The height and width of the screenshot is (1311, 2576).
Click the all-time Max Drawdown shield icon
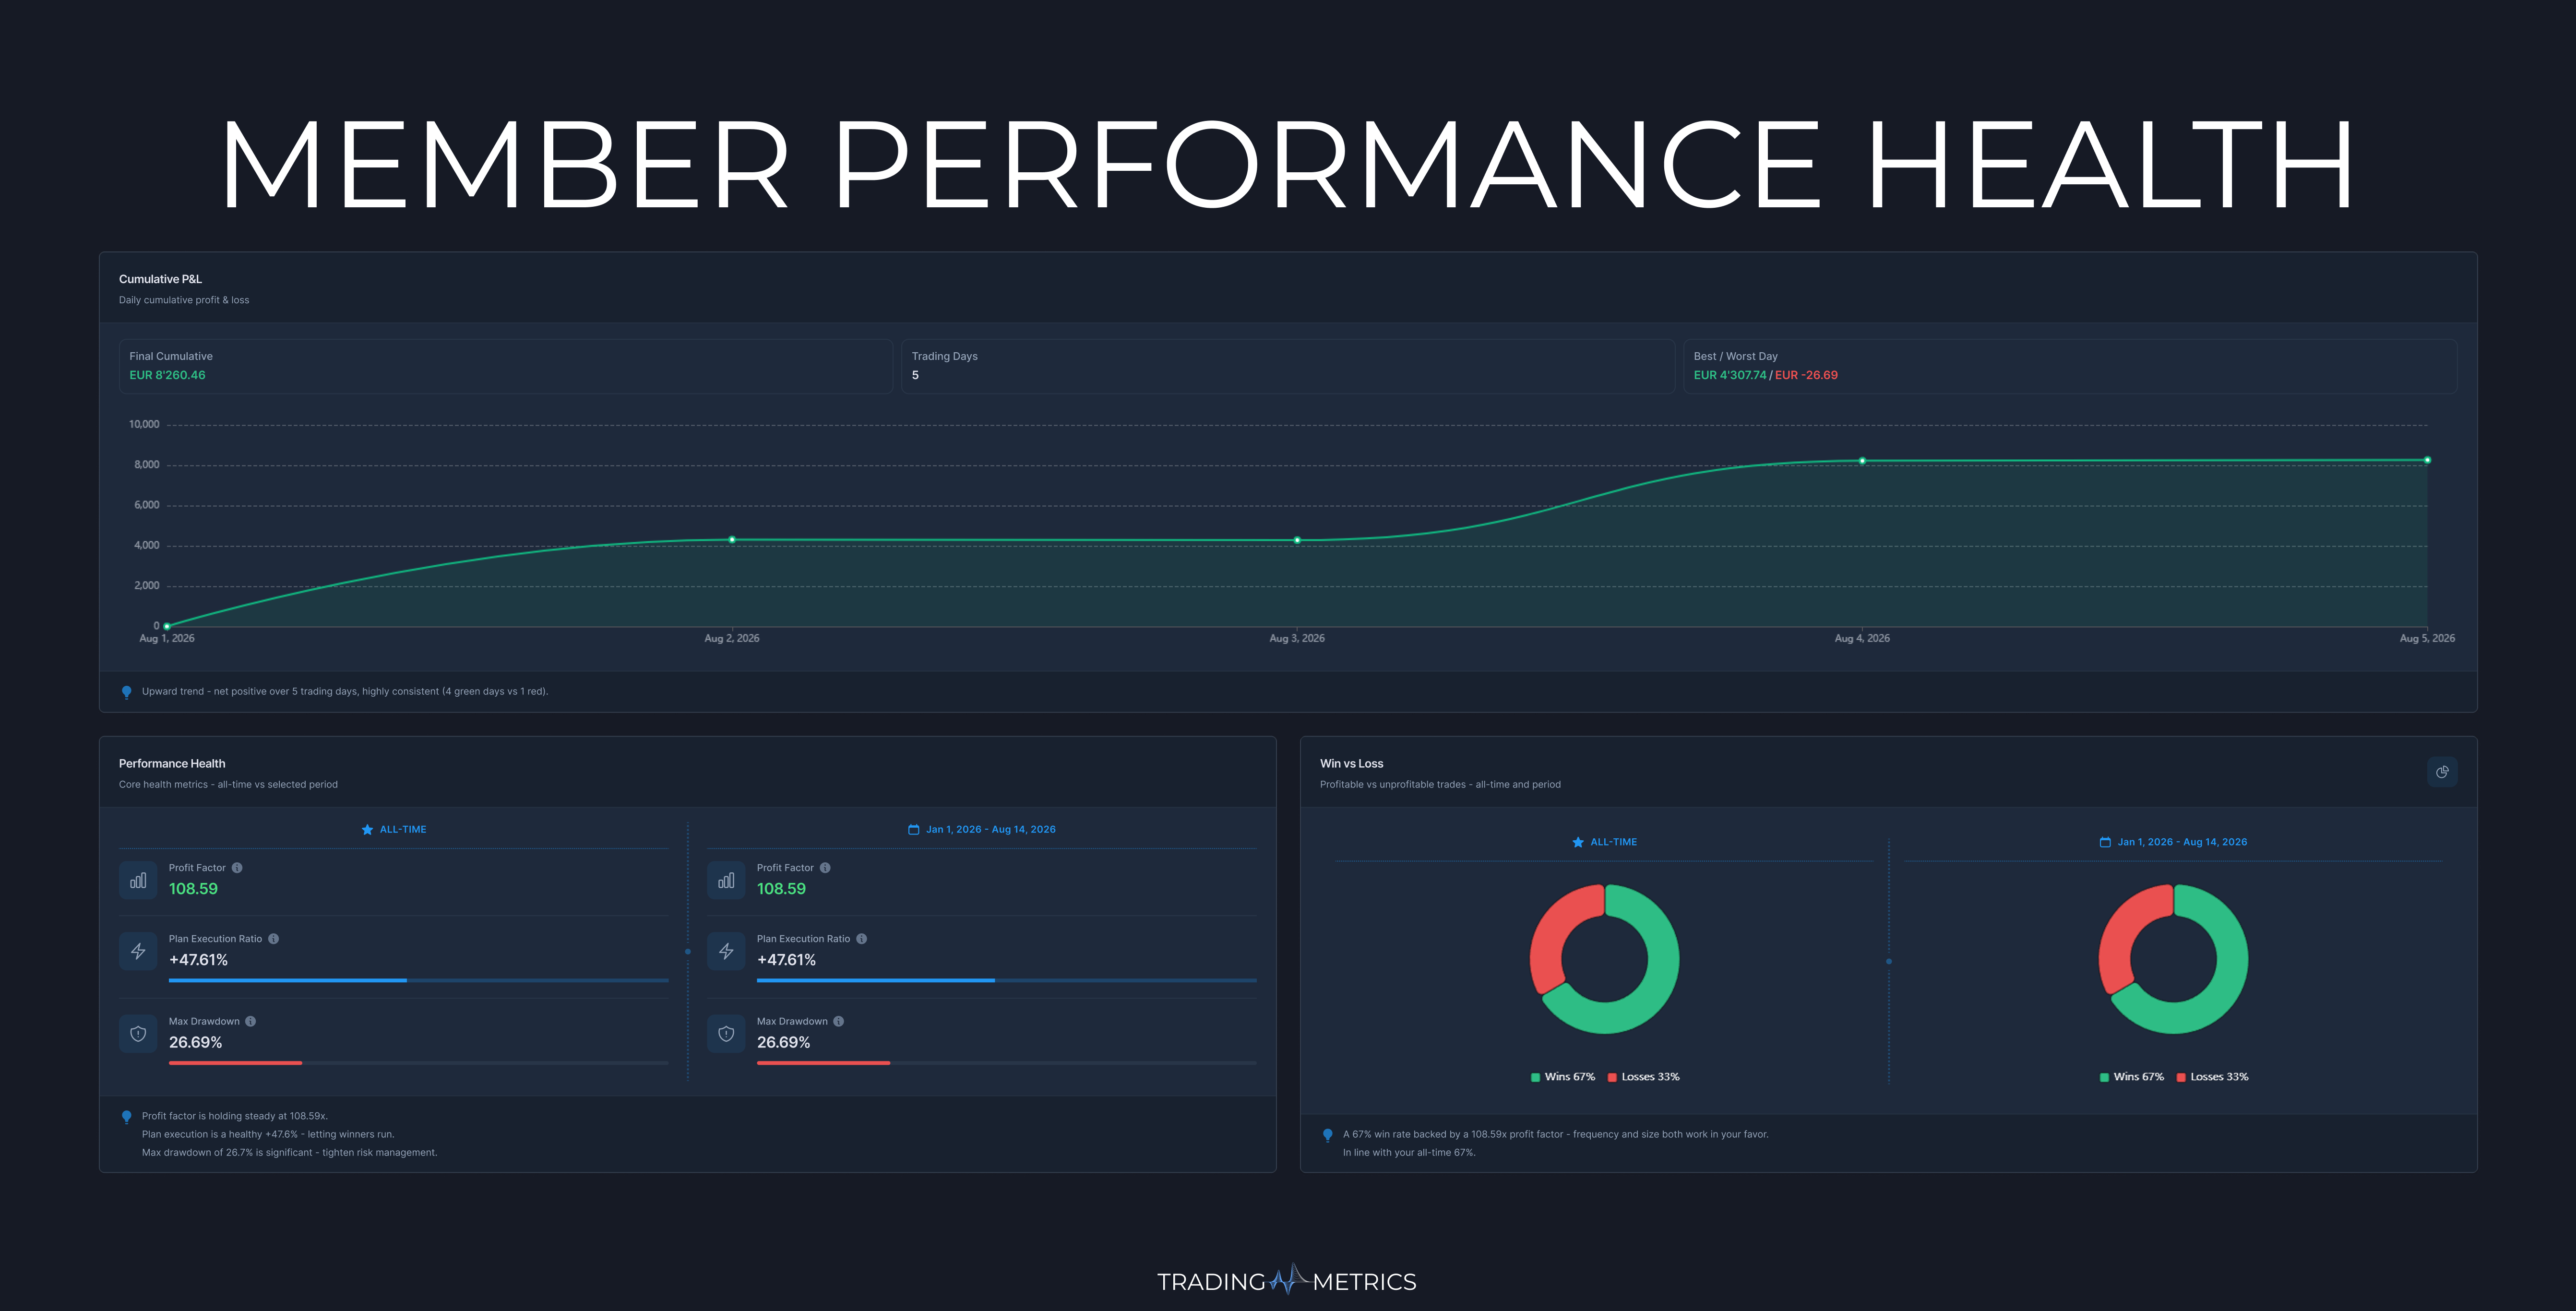[138, 1034]
